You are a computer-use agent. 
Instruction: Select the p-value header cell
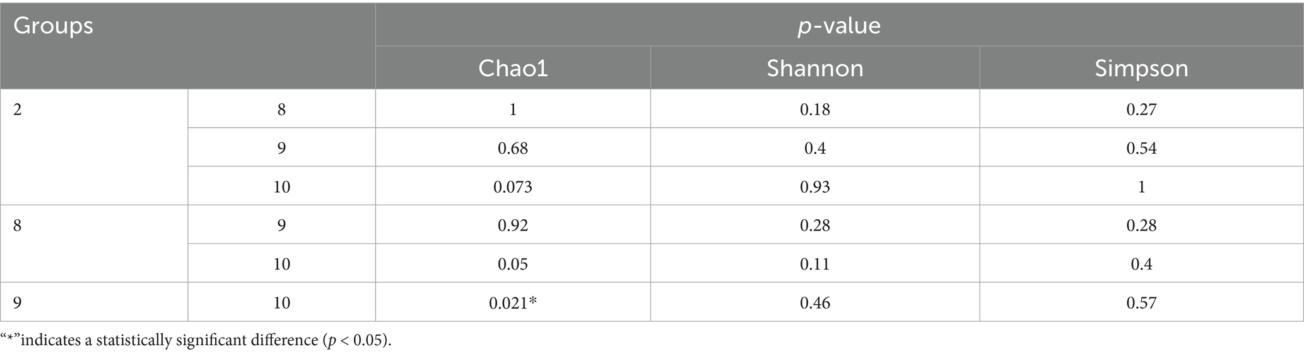839,26
